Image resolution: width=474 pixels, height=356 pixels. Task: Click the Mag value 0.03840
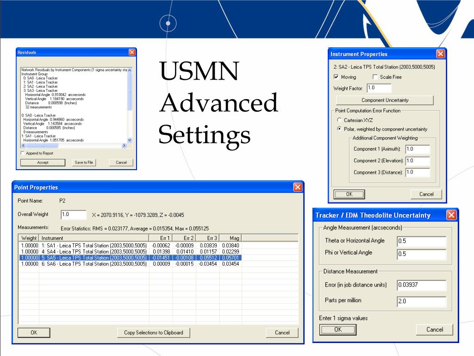click(231, 246)
